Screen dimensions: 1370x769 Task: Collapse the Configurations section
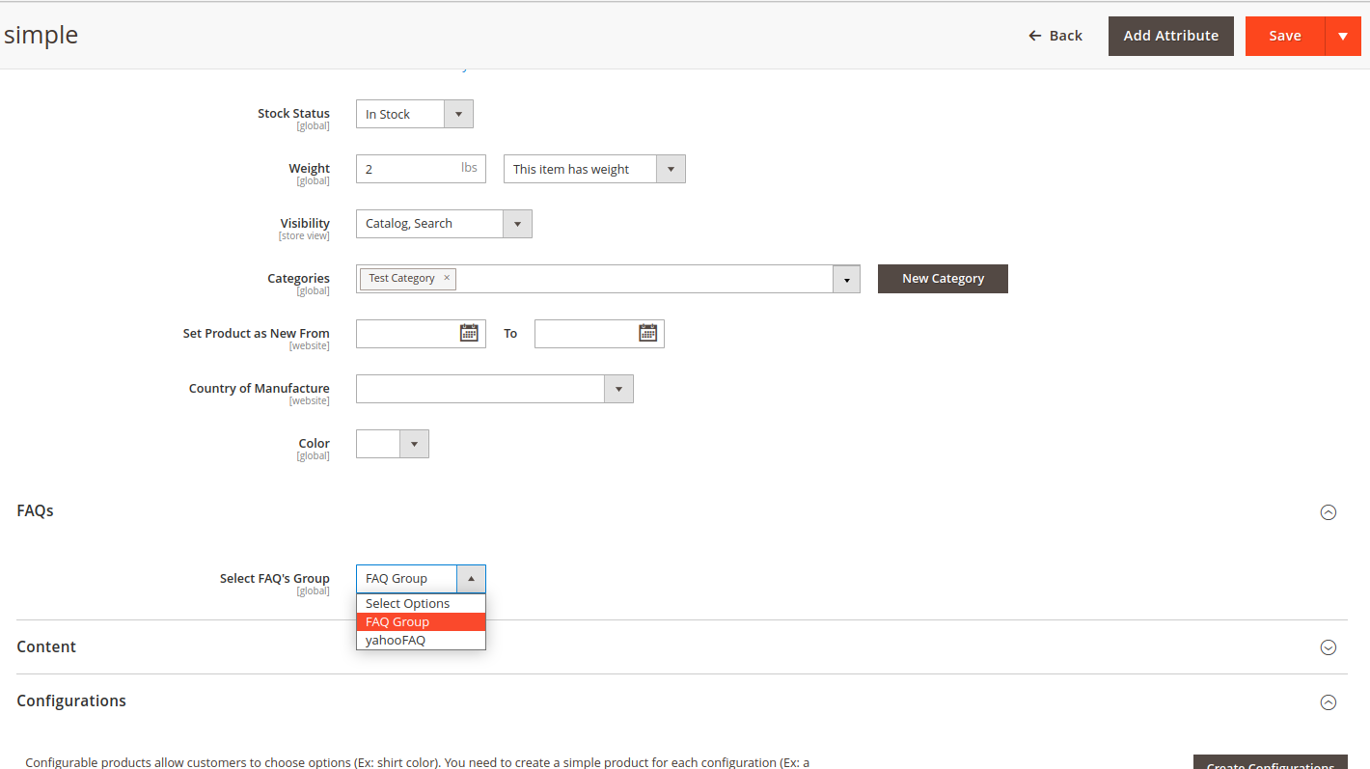pyautogui.click(x=1329, y=701)
